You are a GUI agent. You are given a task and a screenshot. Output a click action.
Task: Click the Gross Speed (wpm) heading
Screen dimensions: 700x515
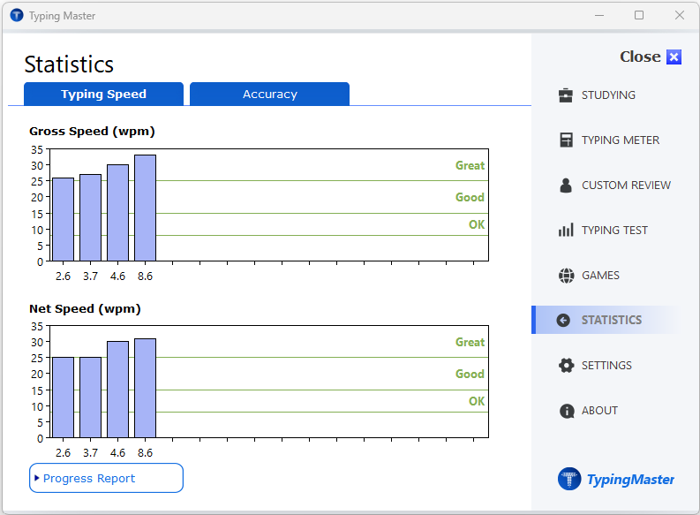(x=92, y=132)
